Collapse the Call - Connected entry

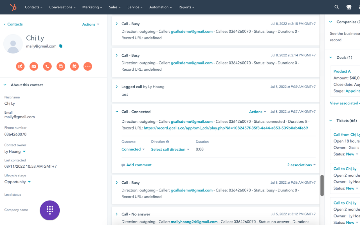[x=117, y=112]
